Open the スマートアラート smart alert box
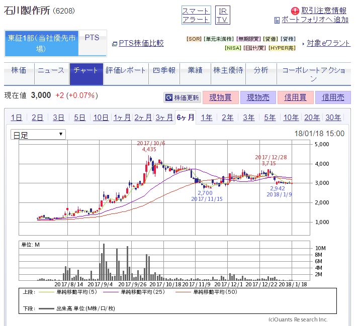 (x=196, y=15)
